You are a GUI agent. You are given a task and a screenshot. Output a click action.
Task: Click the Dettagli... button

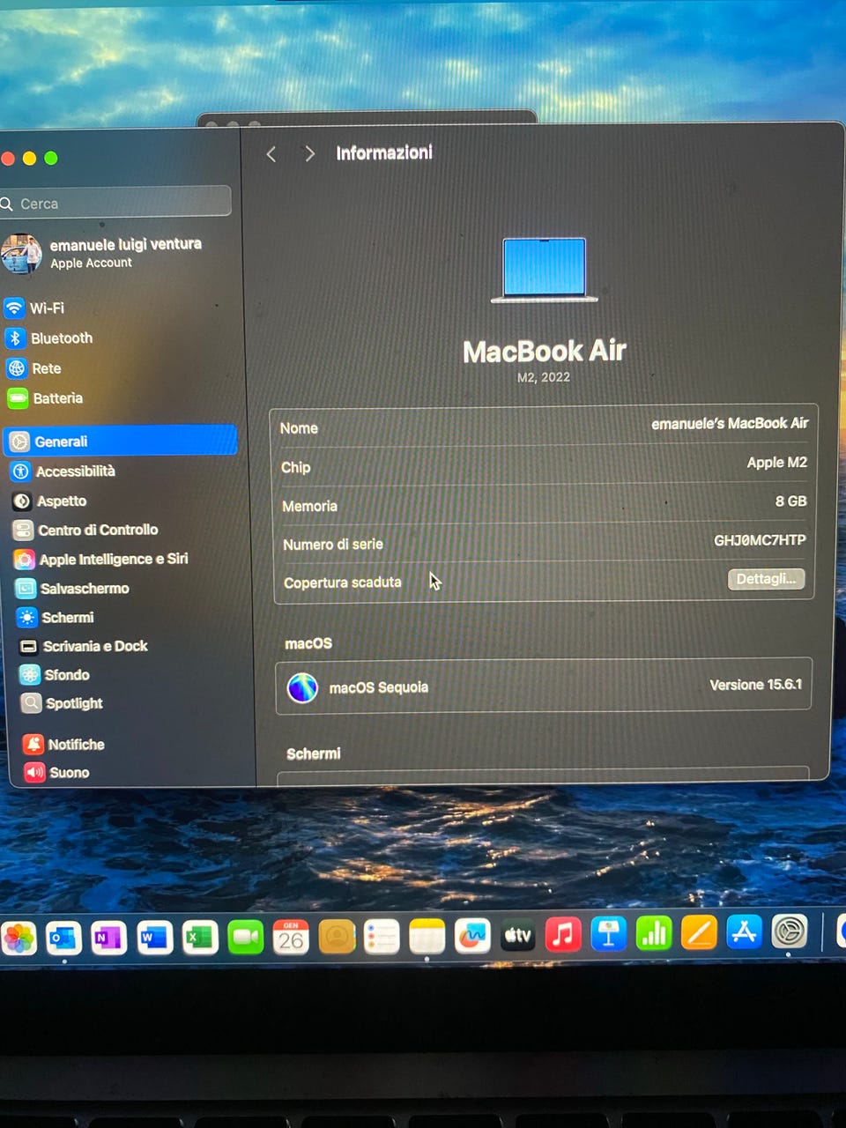[x=766, y=579]
